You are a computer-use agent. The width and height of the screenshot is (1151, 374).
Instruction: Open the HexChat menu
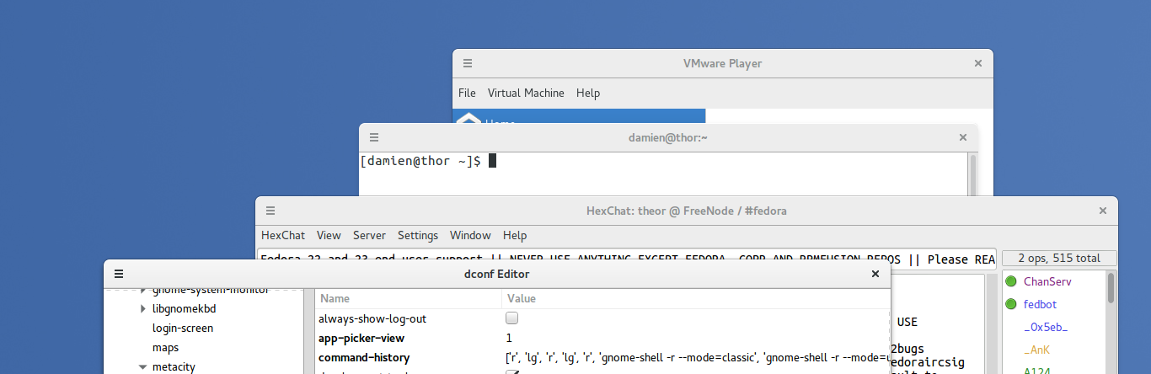tap(283, 235)
